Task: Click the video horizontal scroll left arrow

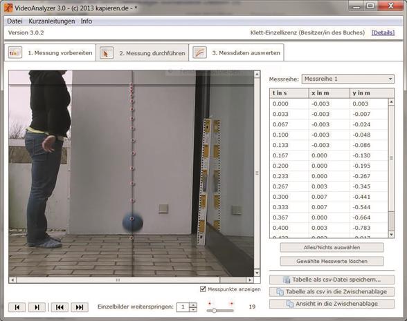Action: tap(12, 280)
